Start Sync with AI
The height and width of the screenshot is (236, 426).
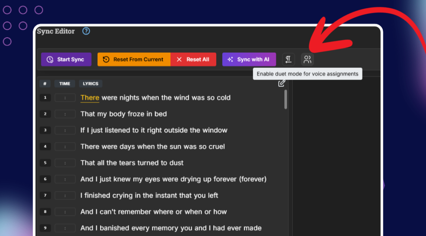point(249,59)
